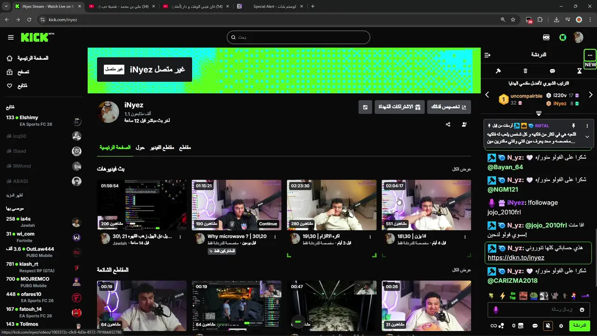Click the moderation gavel icon in chat
Image resolution: width=597 pixels, height=336 pixels.
[498, 71]
